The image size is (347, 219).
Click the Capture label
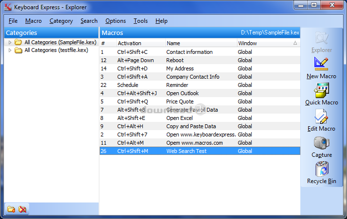coord(322,155)
